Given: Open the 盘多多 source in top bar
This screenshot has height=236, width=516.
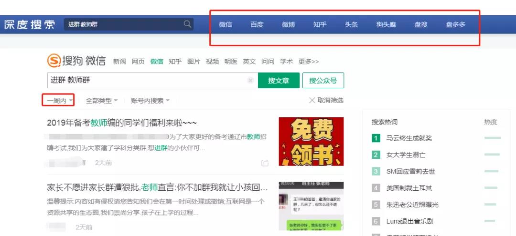Looking at the screenshot, I should (x=455, y=24).
